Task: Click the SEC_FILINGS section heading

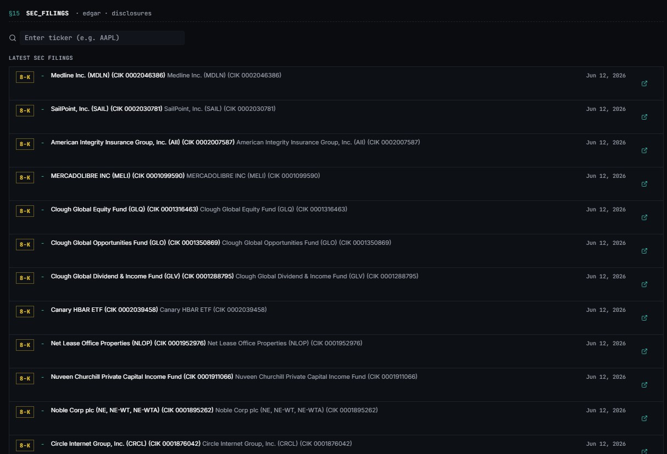Action: pyautogui.click(x=47, y=13)
